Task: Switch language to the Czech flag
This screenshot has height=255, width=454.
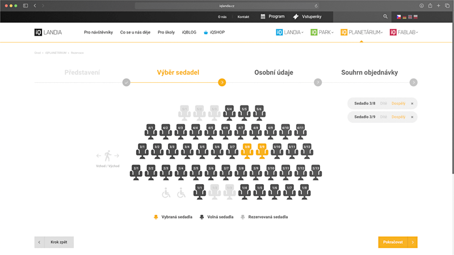Action: click(x=399, y=17)
